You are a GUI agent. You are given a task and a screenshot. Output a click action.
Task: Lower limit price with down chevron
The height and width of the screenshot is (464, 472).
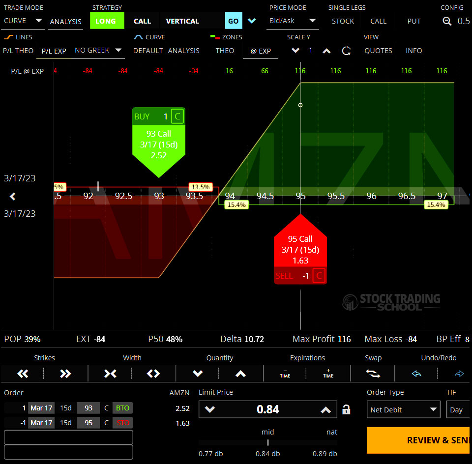tap(210, 409)
